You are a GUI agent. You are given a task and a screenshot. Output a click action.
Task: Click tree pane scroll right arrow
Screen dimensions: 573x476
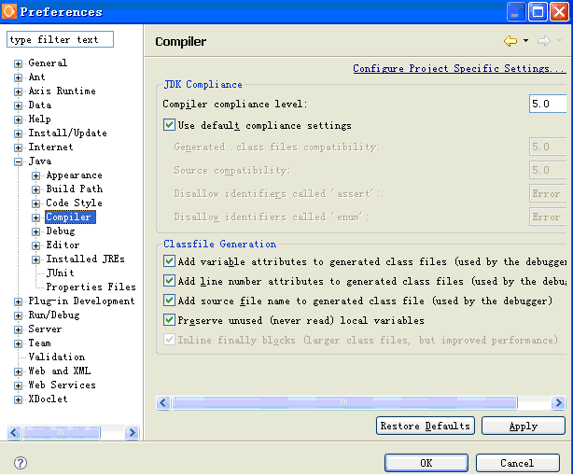(132, 432)
